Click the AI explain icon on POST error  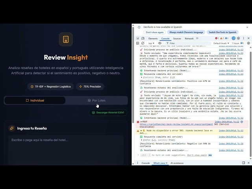click(x=242, y=122)
